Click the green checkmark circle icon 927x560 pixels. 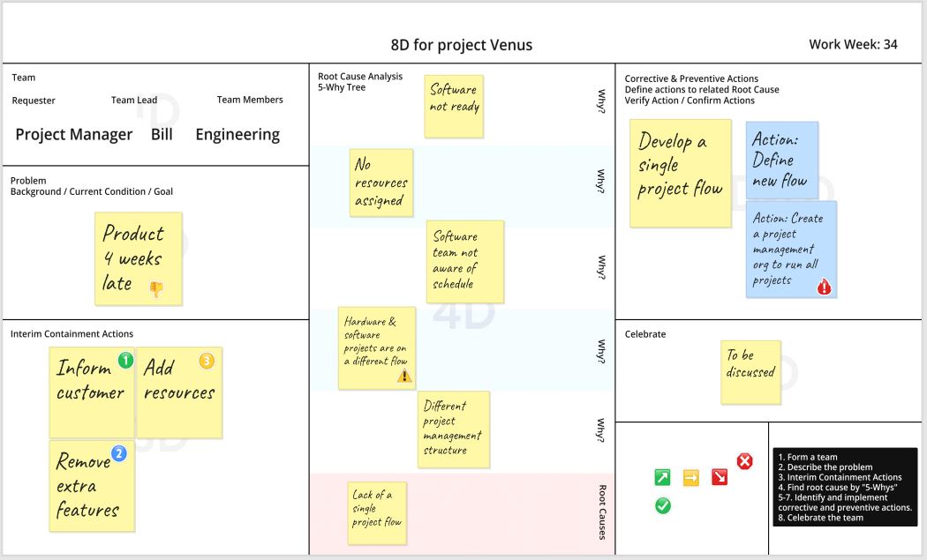click(663, 505)
